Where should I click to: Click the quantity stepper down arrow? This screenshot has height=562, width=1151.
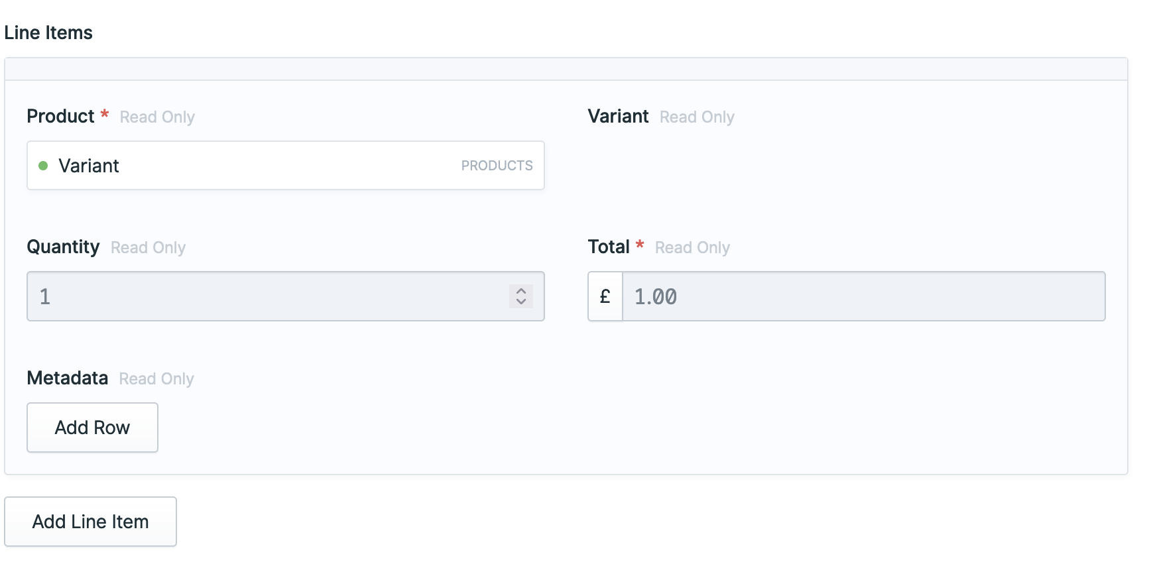(521, 302)
